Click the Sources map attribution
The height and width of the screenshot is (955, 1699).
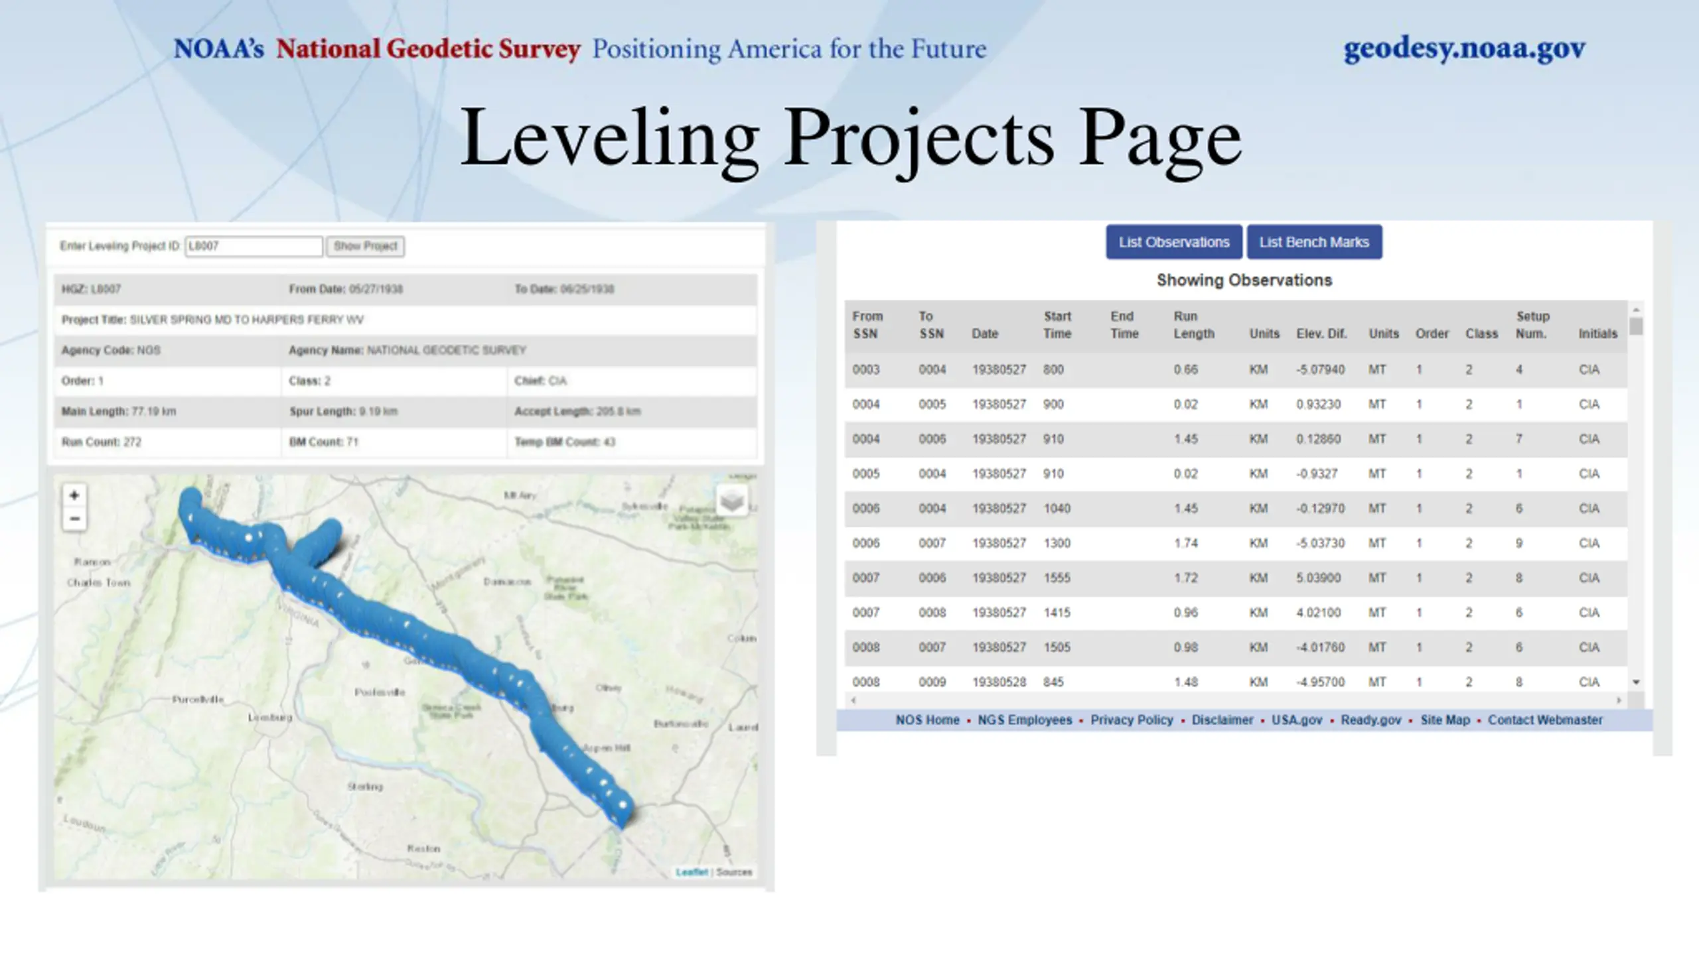734,872
